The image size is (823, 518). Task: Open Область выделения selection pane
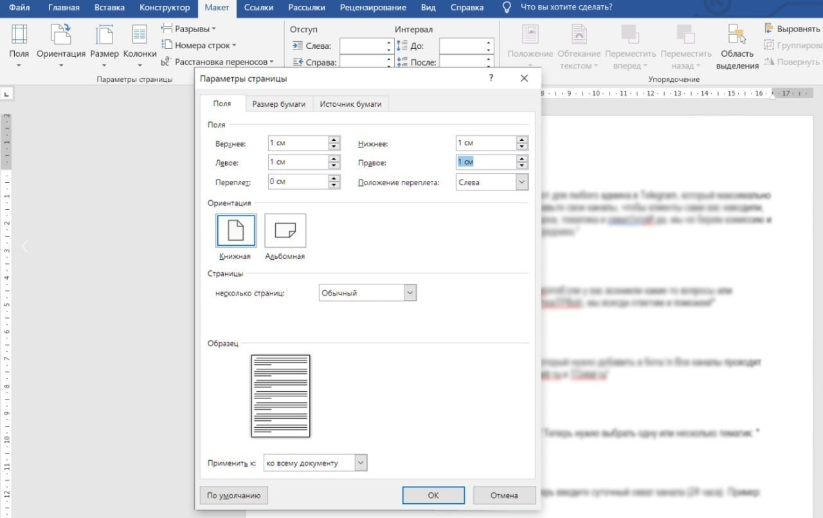coord(737,37)
